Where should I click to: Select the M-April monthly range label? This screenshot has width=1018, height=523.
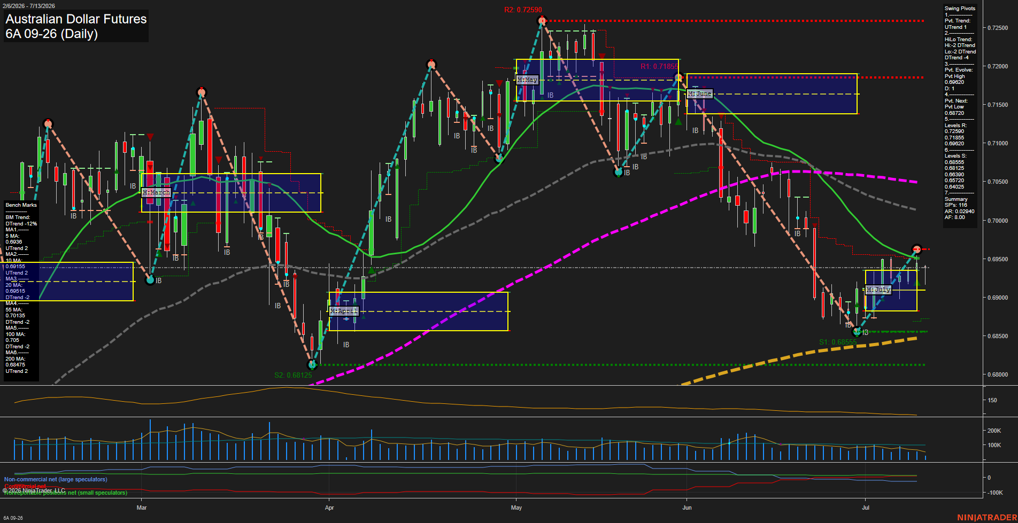pyautogui.click(x=343, y=311)
